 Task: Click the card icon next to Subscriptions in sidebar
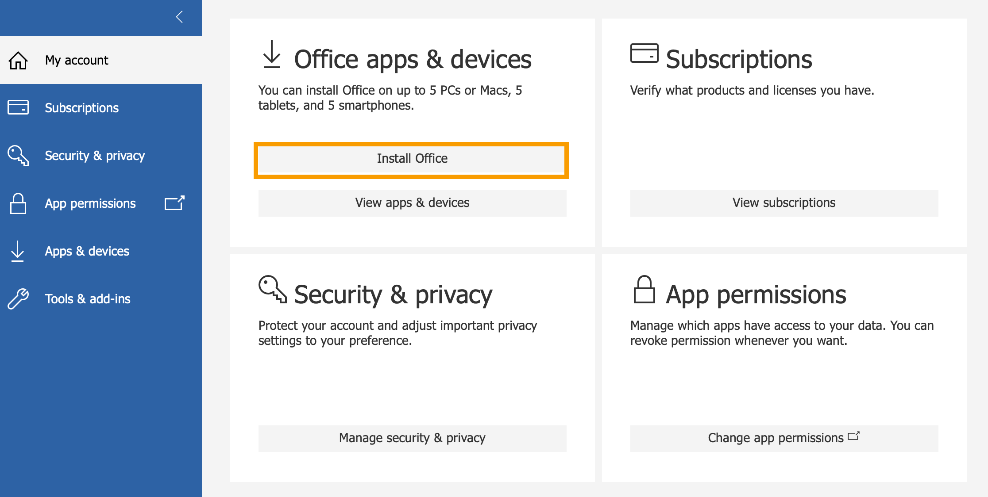click(18, 107)
